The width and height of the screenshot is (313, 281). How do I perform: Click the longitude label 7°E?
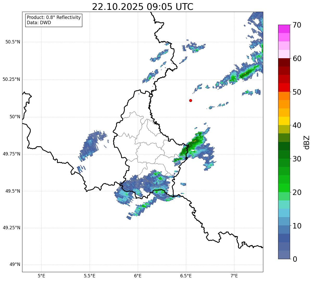click(x=234, y=276)
